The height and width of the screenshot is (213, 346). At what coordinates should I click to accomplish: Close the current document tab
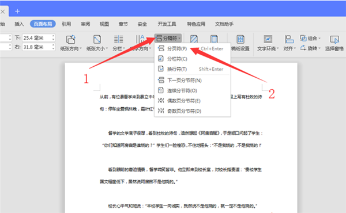click(x=3, y=12)
